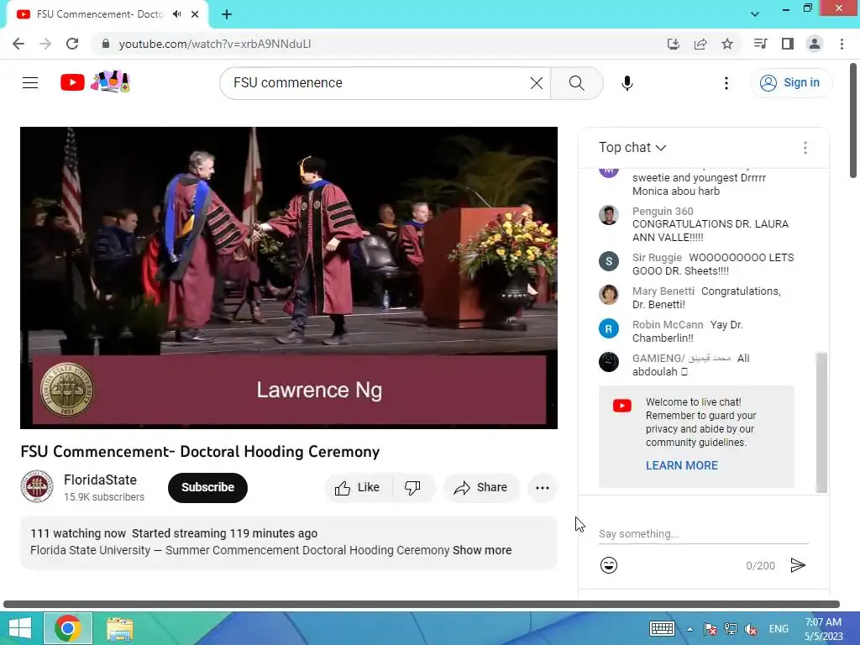Focus the YouTube search field
This screenshot has width=860, height=645.
click(379, 83)
